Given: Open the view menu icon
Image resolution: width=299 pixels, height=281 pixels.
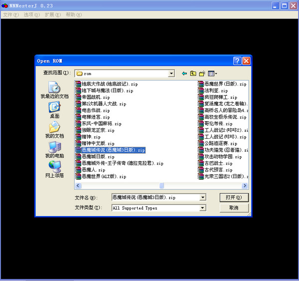Looking at the screenshot, I should 212,73.
